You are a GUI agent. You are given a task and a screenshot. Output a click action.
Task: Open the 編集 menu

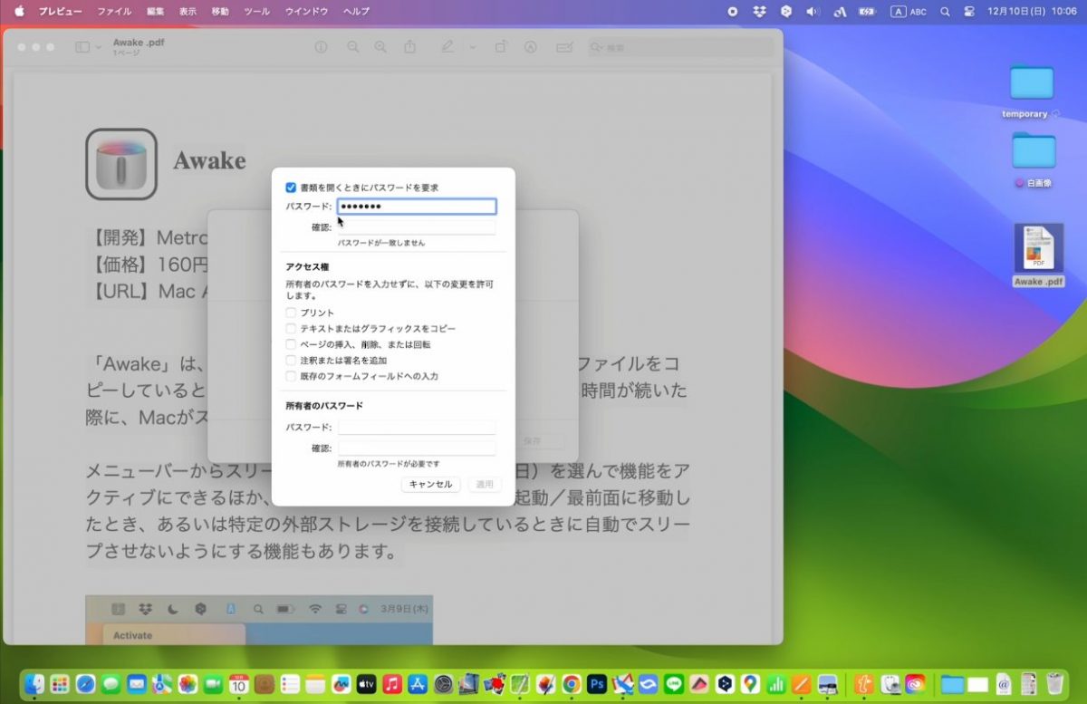tap(156, 11)
